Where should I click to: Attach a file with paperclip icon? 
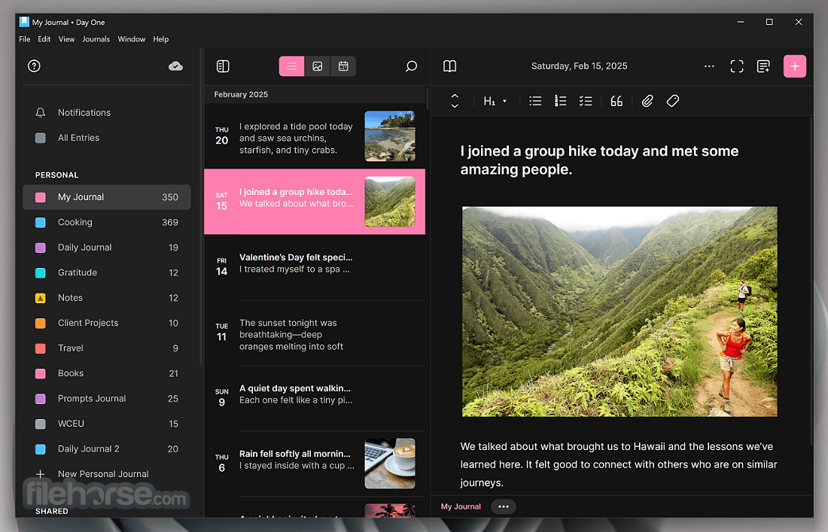tap(647, 101)
